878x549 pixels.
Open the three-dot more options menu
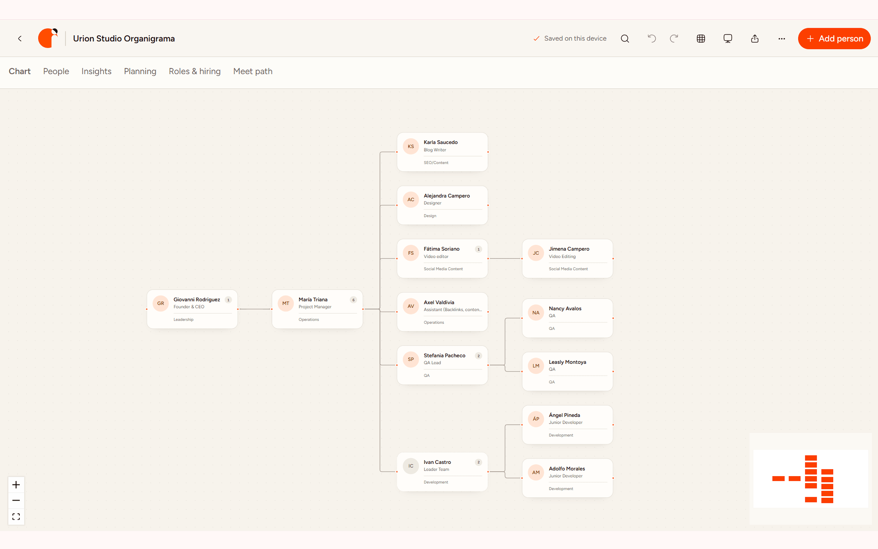point(781,38)
